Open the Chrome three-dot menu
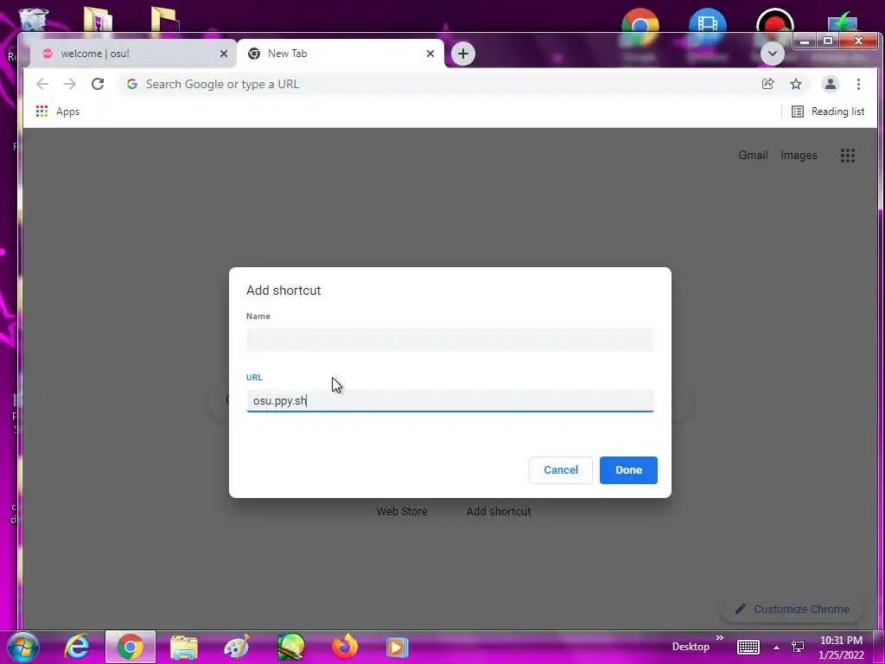Viewport: 885px width, 664px height. (858, 84)
